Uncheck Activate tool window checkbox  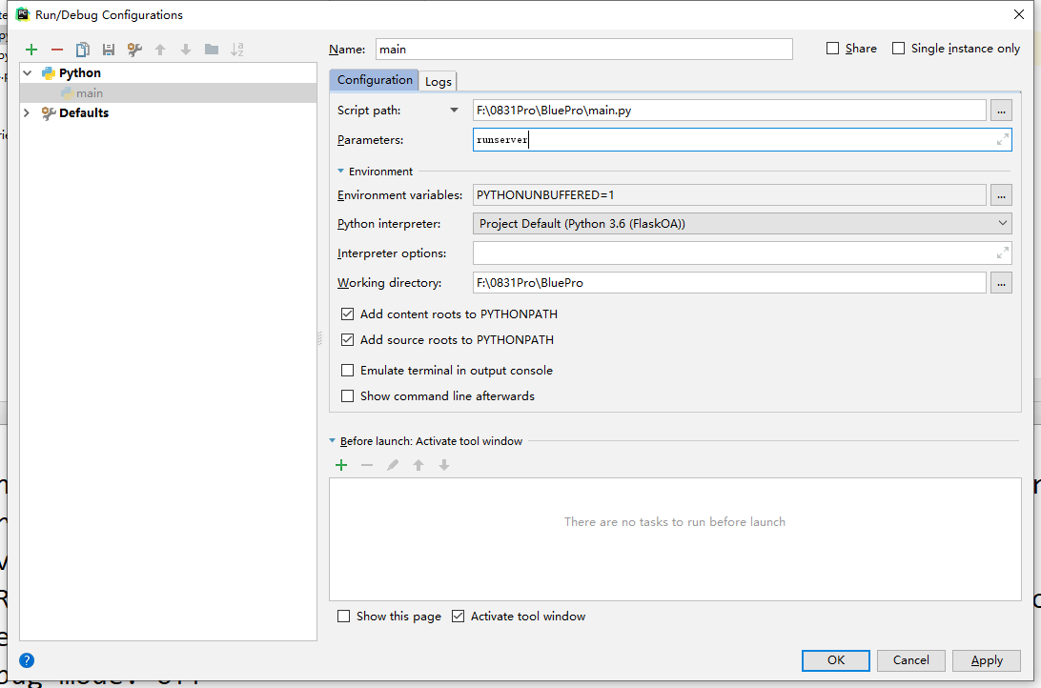tap(459, 617)
